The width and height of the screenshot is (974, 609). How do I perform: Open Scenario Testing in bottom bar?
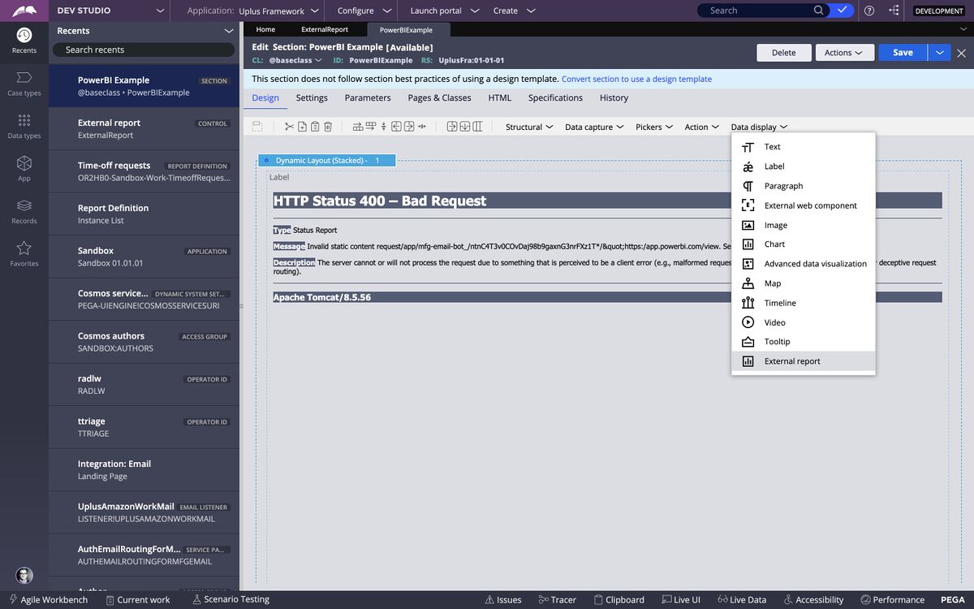(231, 600)
